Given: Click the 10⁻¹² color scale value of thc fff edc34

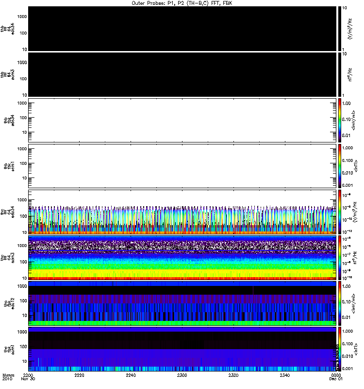Looking at the screenshot, I should point(347,232).
